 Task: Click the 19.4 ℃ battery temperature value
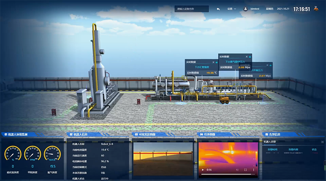pos(105,150)
